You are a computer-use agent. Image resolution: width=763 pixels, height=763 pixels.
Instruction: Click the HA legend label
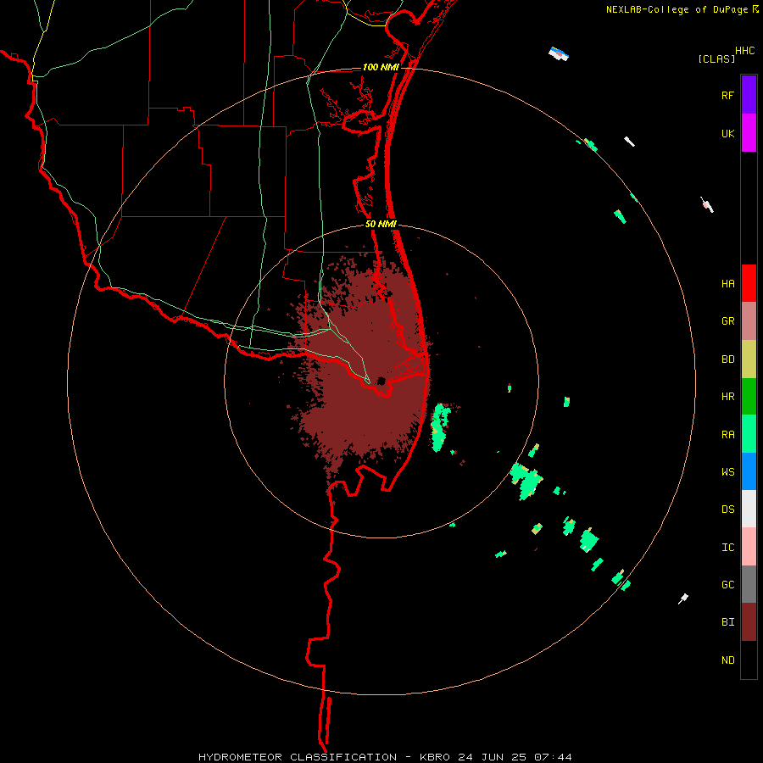pos(727,284)
